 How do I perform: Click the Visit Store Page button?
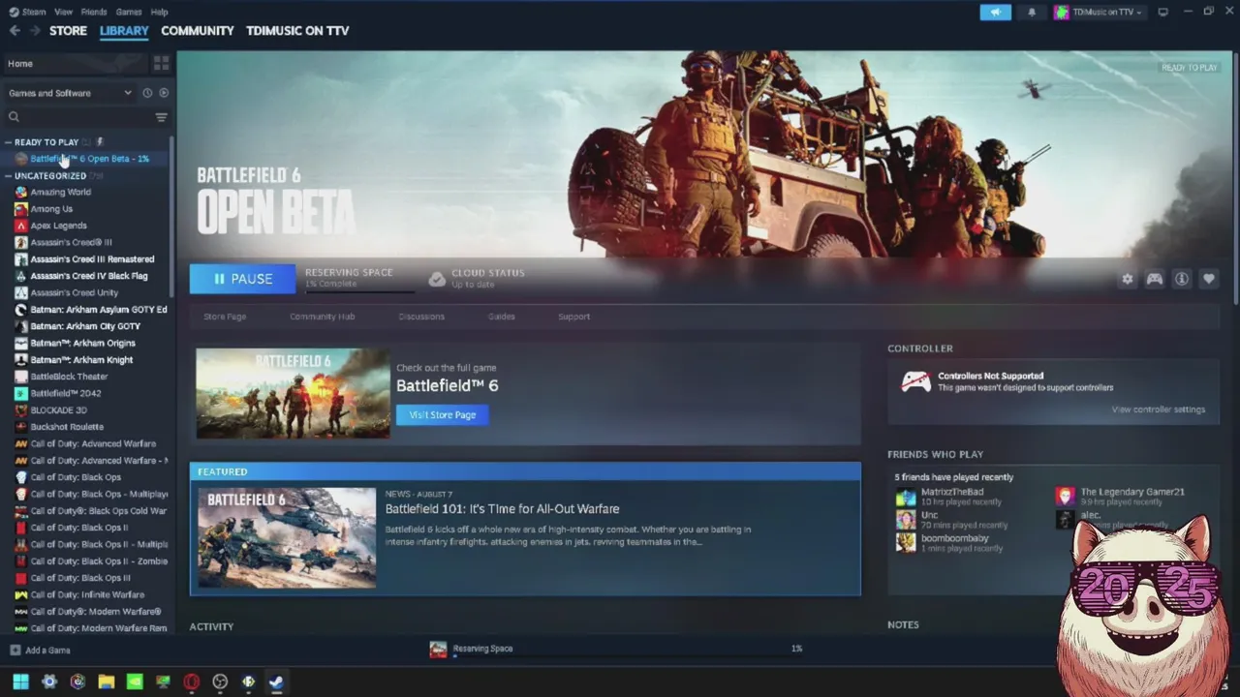[442, 414]
